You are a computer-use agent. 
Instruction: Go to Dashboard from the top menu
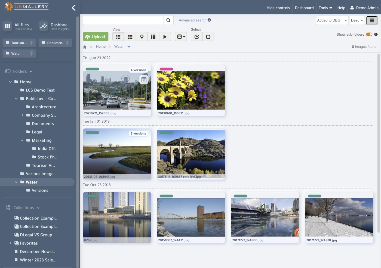click(304, 8)
